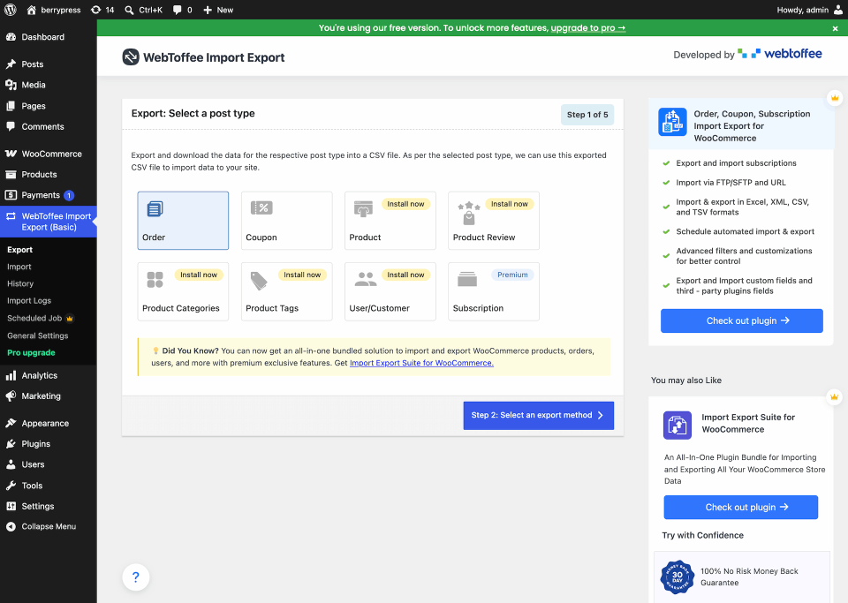Click the New content plus button
Viewport: 848px width, 603px height.
coord(218,10)
